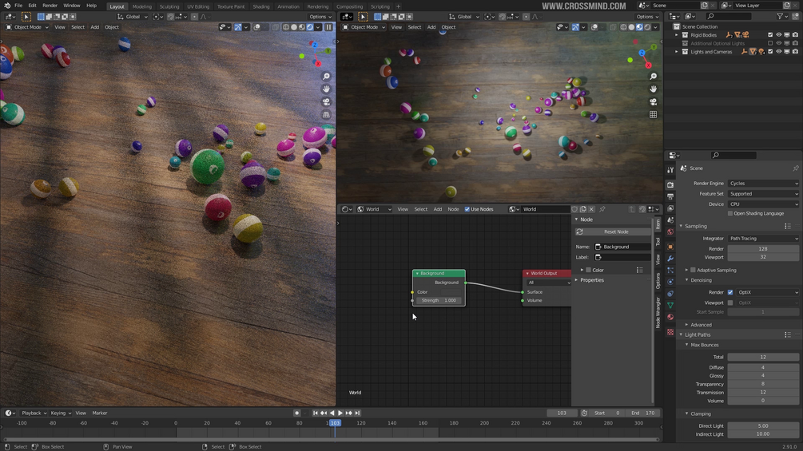This screenshot has height=451, width=803.
Task: Click the pin icon beside Scene properties
Action: [795, 168]
